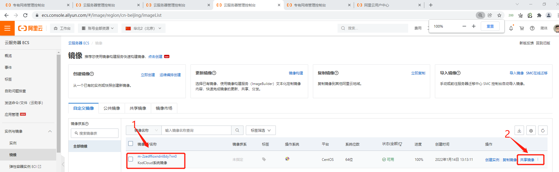The width and height of the screenshot is (559, 172).
Task: Open the more actions dots in KodCloud row
Action: (538, 159)
